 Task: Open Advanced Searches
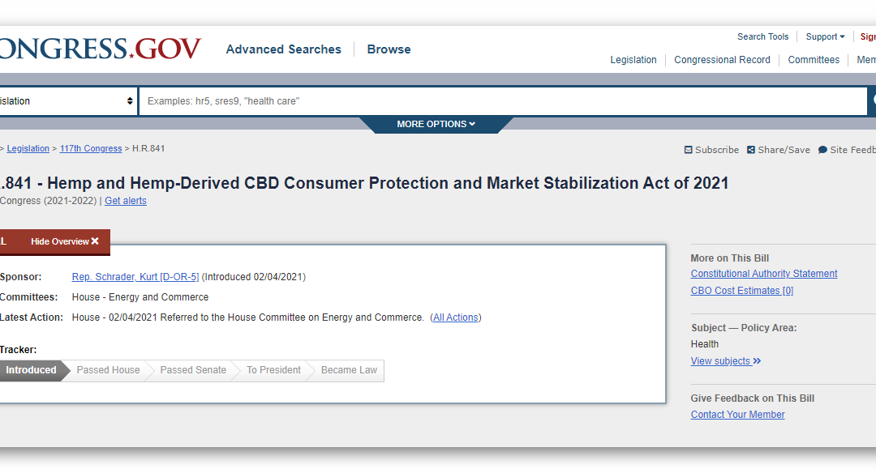point(283,49)
